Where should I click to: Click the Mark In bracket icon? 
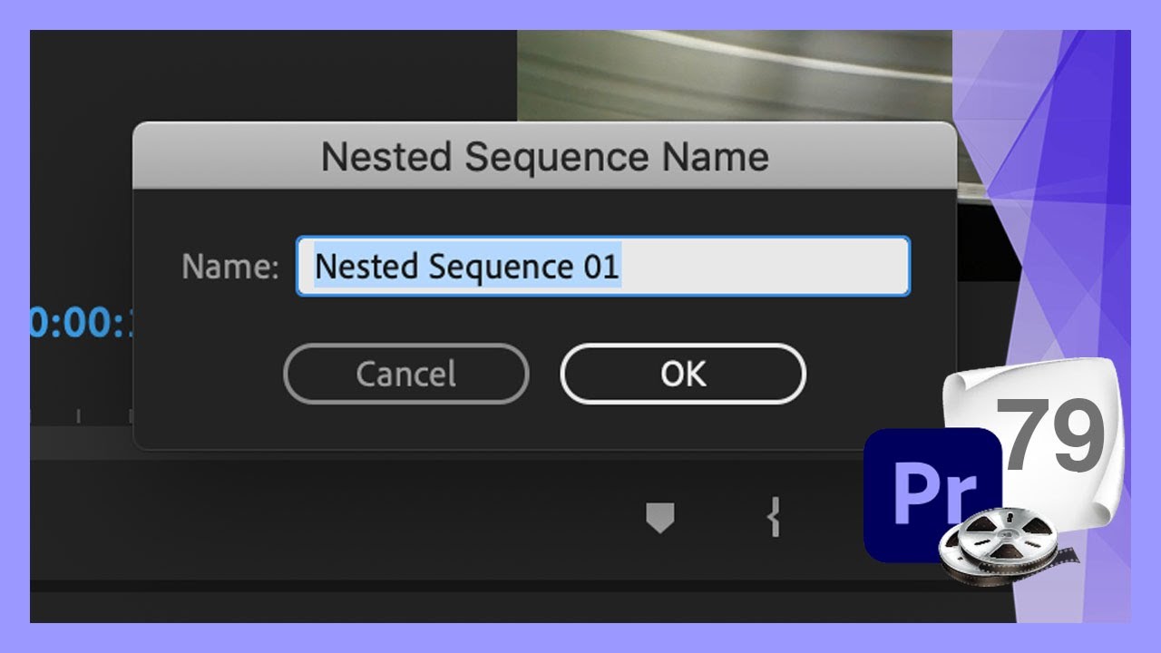click(774, 519)
